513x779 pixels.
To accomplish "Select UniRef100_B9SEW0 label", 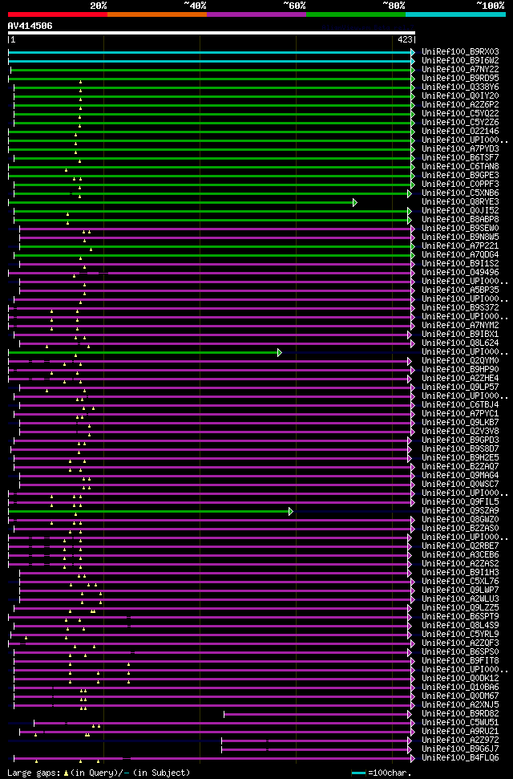I will (460, 229).
